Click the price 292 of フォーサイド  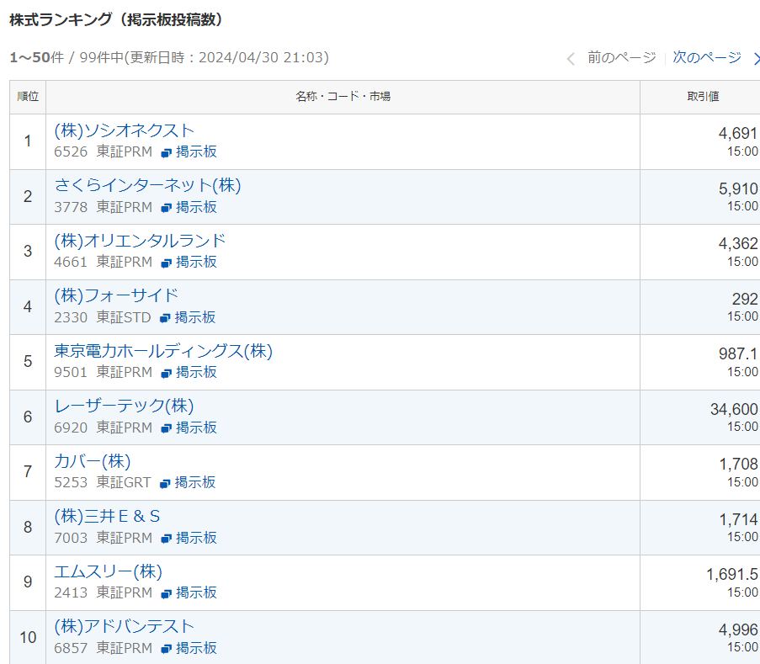745,299
